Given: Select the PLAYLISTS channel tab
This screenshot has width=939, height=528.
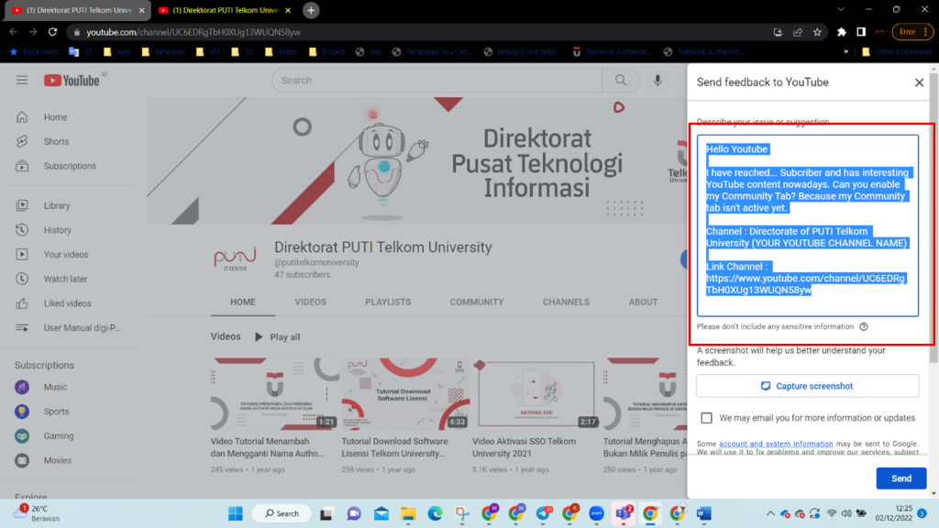Looking at the screenshot, I should [x=388, y=302].
